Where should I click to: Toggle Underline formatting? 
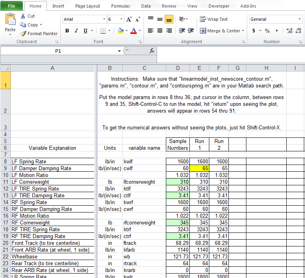(85, 31)
